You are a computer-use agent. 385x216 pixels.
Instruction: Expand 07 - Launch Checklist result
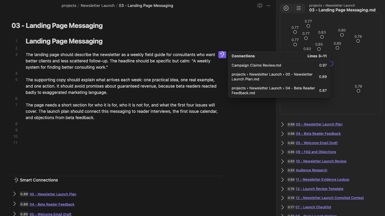pos(282,207)
